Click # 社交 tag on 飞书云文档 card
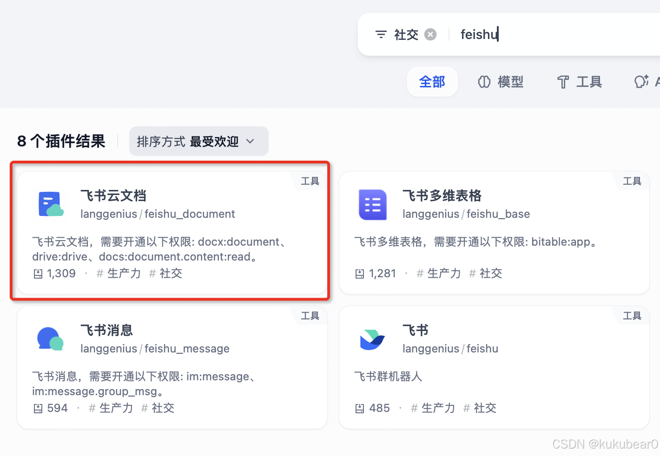 tap(165, 274)
